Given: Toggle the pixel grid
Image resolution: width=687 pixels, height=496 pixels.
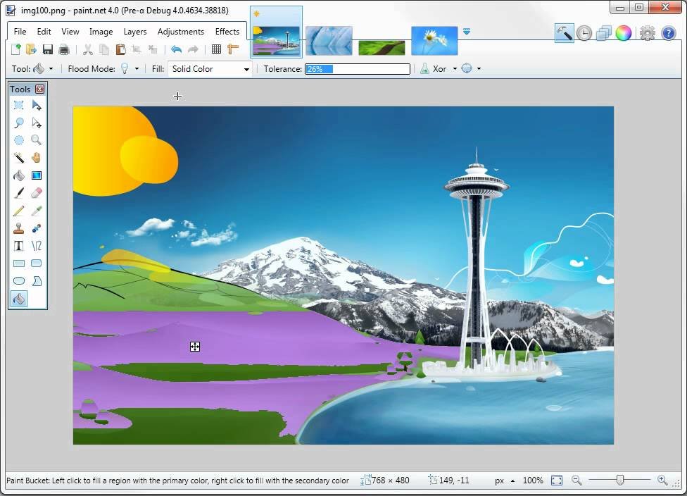Looking at the screenshot, I should pyautogui.click(x=216, y=49).
